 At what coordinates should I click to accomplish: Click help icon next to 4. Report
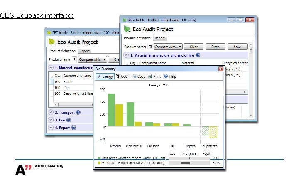click(74, 128)
